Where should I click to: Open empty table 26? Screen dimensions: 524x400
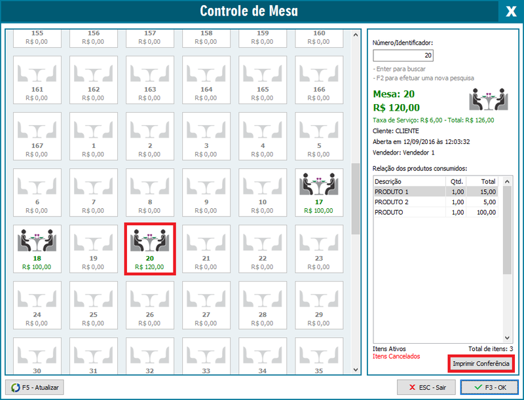click(x=150, y=305)
